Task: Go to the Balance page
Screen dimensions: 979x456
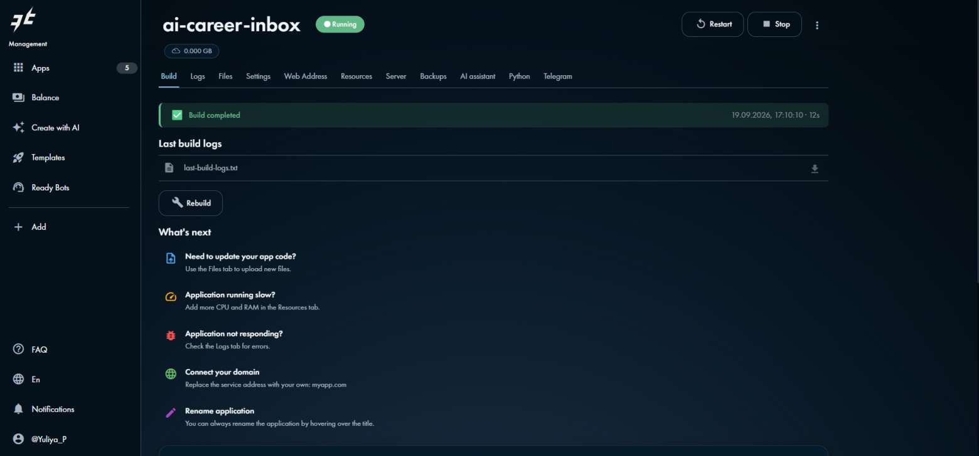Action: 45,98
